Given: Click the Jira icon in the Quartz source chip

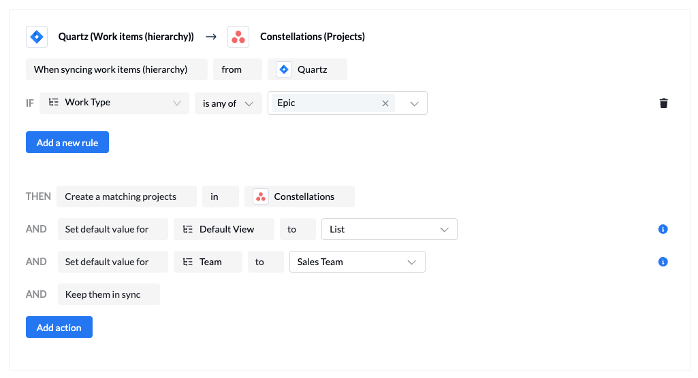Looking at the screenshot, I should pos(284,69).
